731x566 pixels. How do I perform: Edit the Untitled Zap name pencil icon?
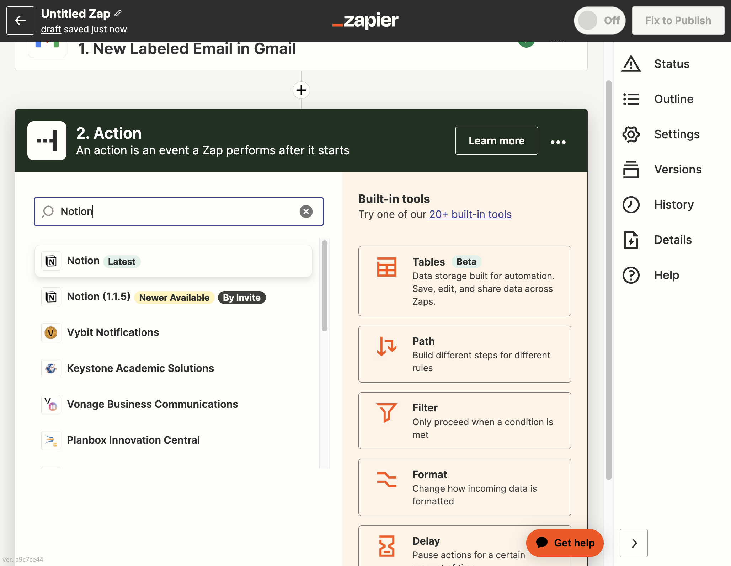point(118,14)
